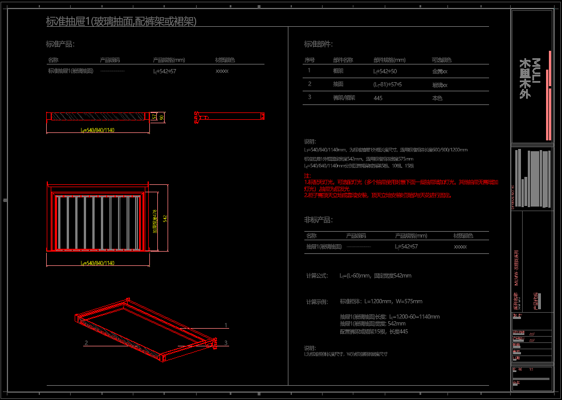Viewport: 562px width, 400px height.
Task: Select the 计算示例: label
Action: (317, 301)
